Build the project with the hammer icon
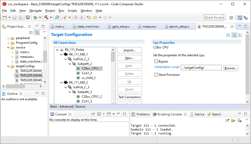The image size is (251, 144). (46, 17)
